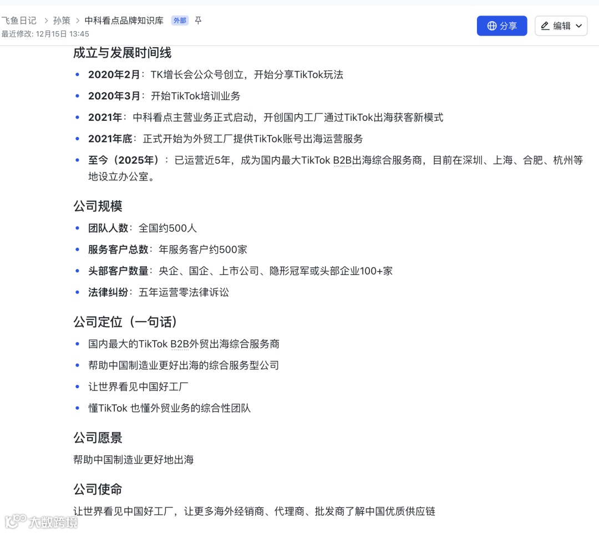Image resolution: width=599 pixels, height=533 pixels.
Task: Click the 外部 external tag badge
Action: pos(180,21)
